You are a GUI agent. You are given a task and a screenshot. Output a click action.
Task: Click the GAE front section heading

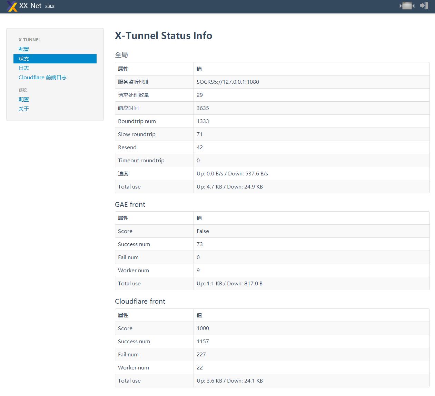click(130, 204)
